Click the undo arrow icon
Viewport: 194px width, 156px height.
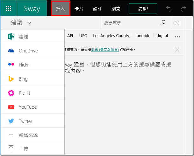(x=169, y=8)
